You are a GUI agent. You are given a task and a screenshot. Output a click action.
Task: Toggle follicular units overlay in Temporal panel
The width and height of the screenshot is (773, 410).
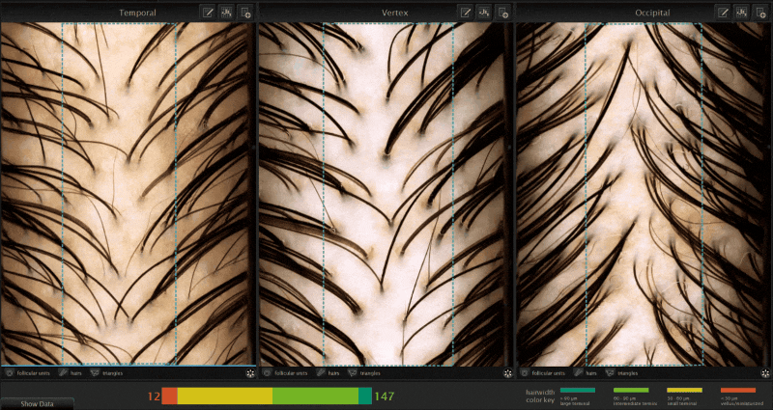click(28, 373)
